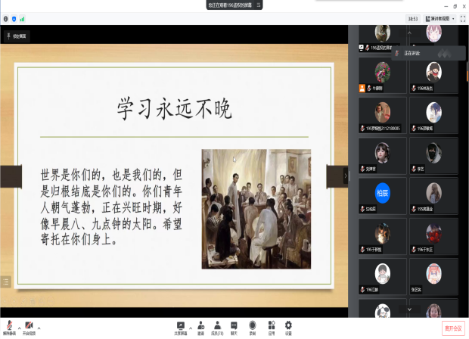Open the Invite participants icon
Screen dimensions: 469x339
tap(200, 326)
